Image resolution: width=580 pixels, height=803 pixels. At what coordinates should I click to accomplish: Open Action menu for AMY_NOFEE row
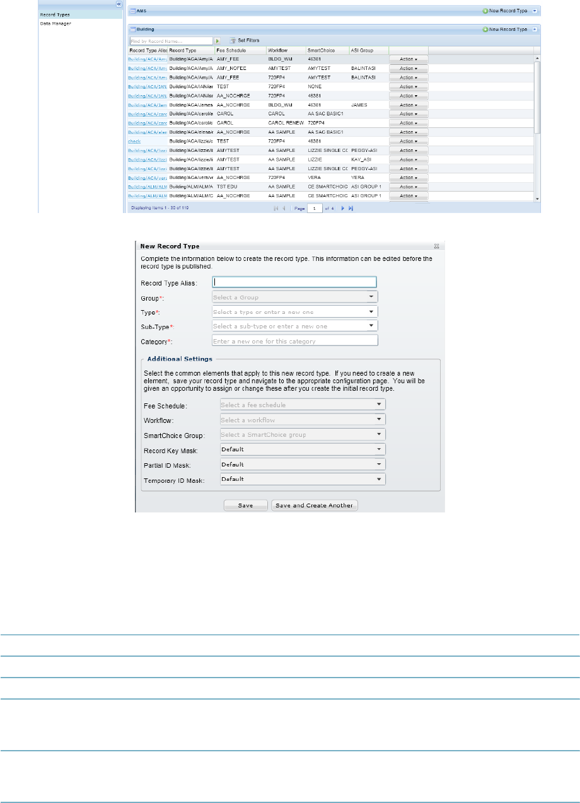[x=409, y=68]
